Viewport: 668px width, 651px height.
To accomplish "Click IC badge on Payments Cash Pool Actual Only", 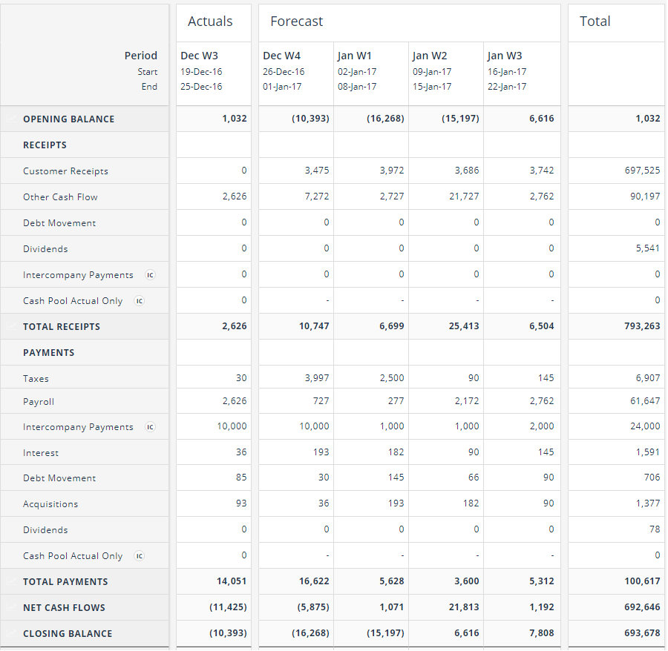I will point(139,556).
